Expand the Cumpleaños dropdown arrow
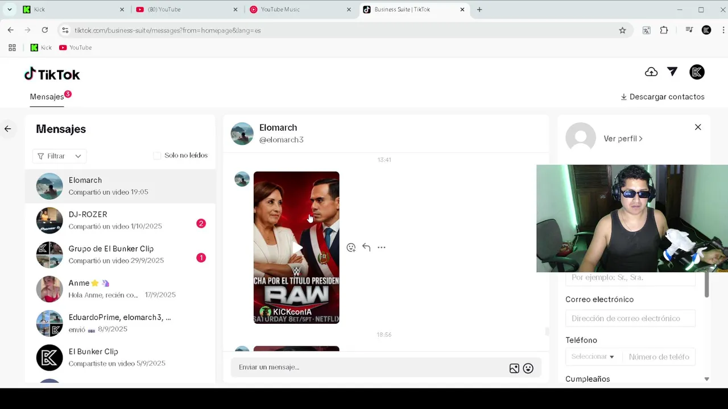728x409 pixels. [706, 379]
